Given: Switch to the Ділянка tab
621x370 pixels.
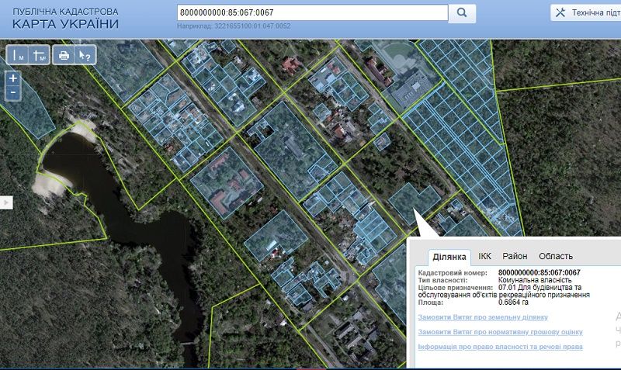Looking at the screenshot, I should 448,256.
